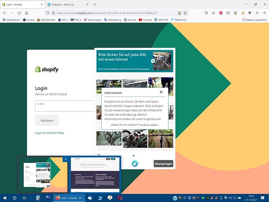Select the mountain bike handlebar captcha image
The image size is (269, 202).
click(x=161, y=139)
